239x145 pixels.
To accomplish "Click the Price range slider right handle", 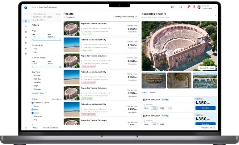I will click(x=60, y=40).
